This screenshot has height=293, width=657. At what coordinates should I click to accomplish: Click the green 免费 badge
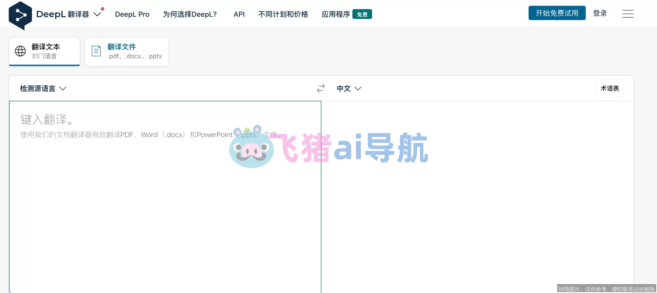click(362, 14)
